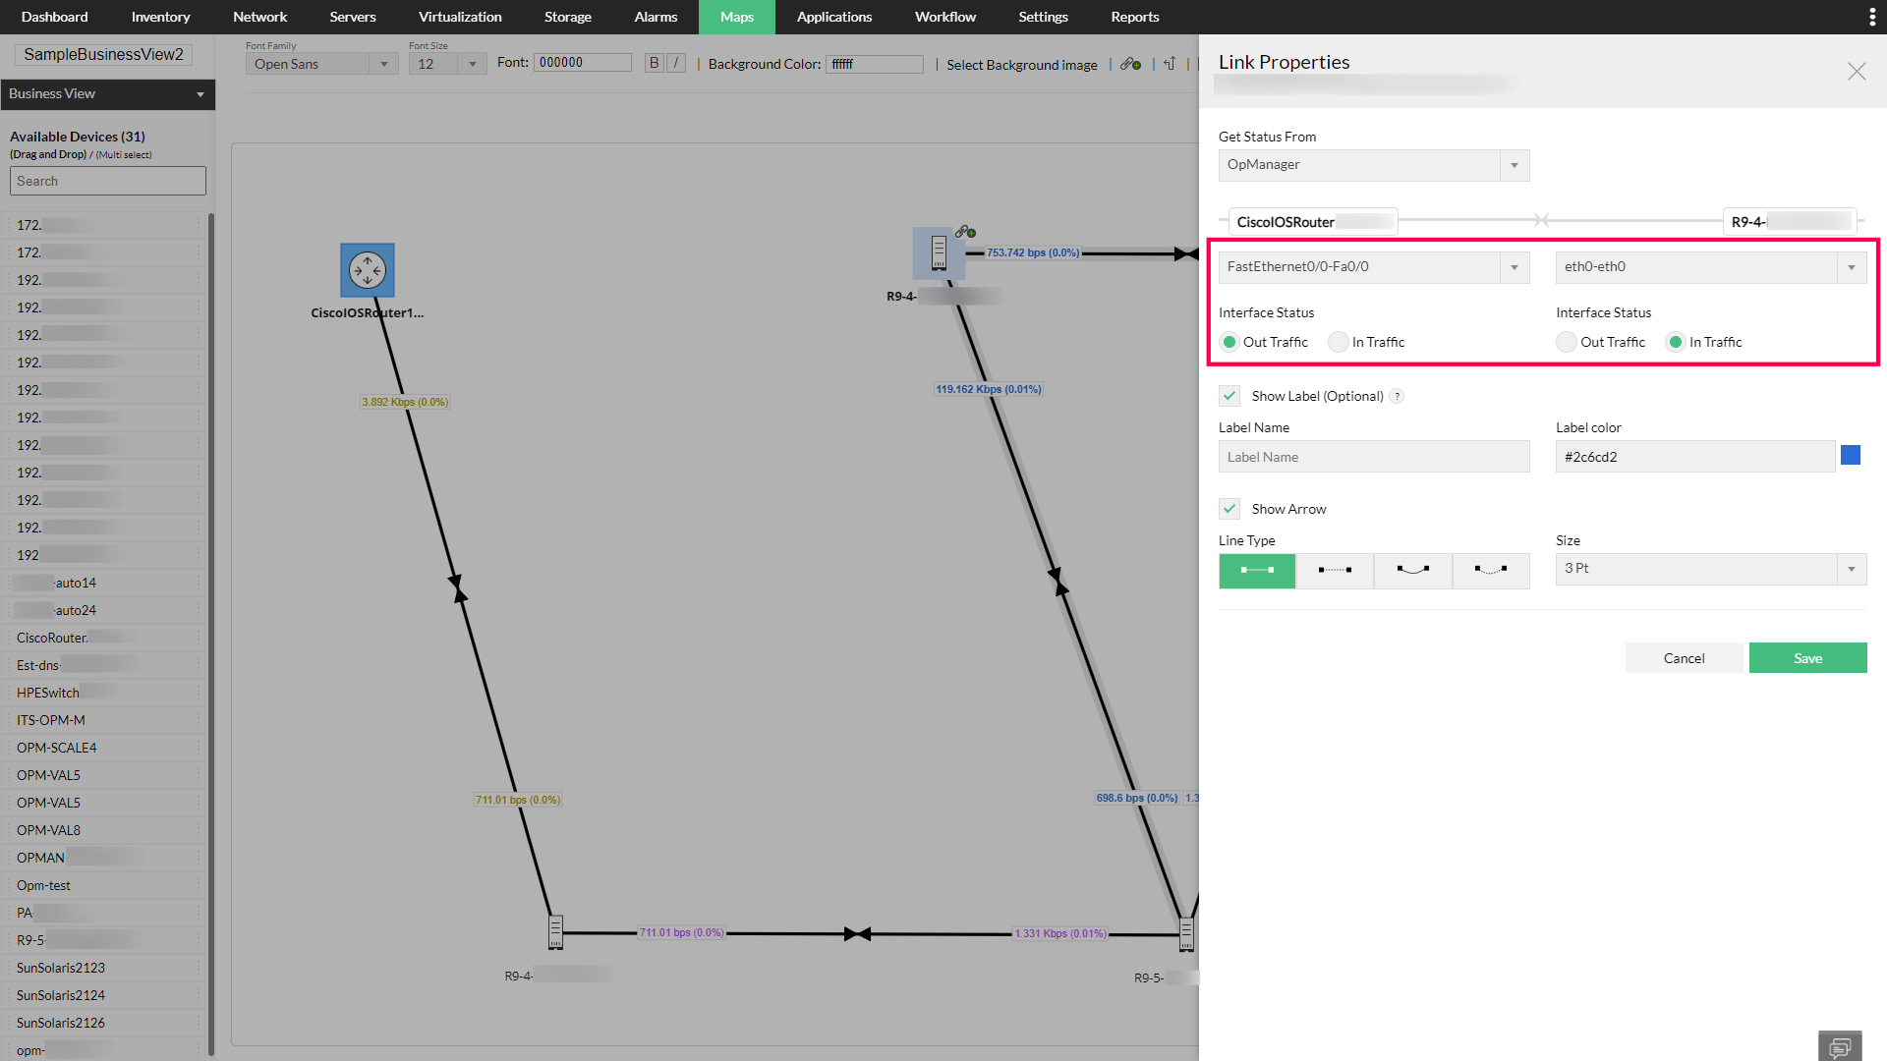Disable the Show Arrow checkbox

(1229, 509)
